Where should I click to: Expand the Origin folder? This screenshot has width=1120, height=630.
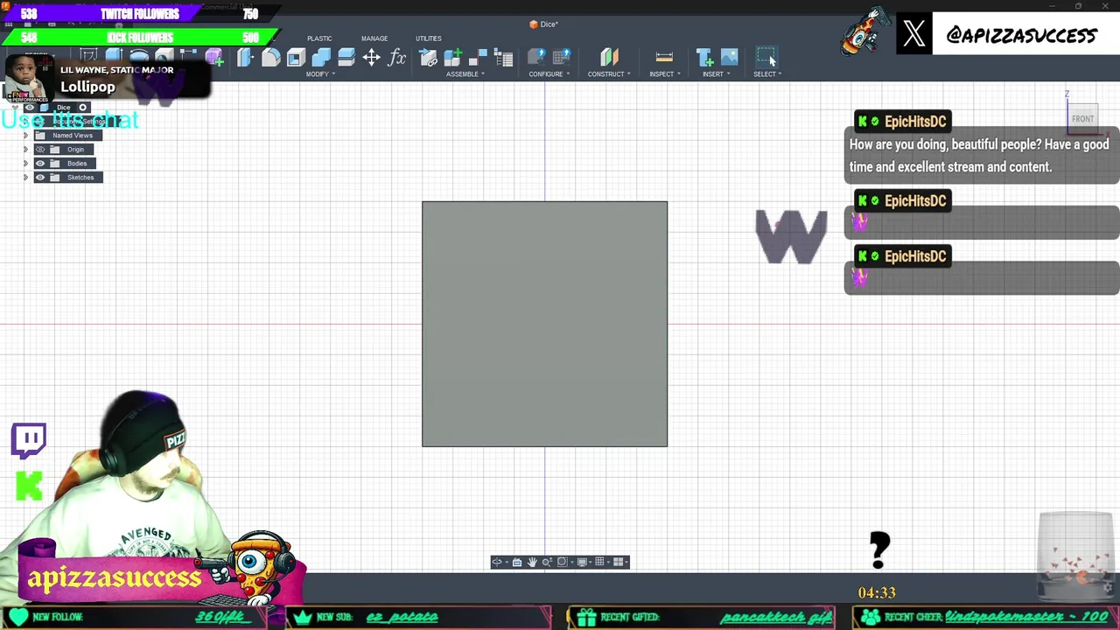(25, 150)
